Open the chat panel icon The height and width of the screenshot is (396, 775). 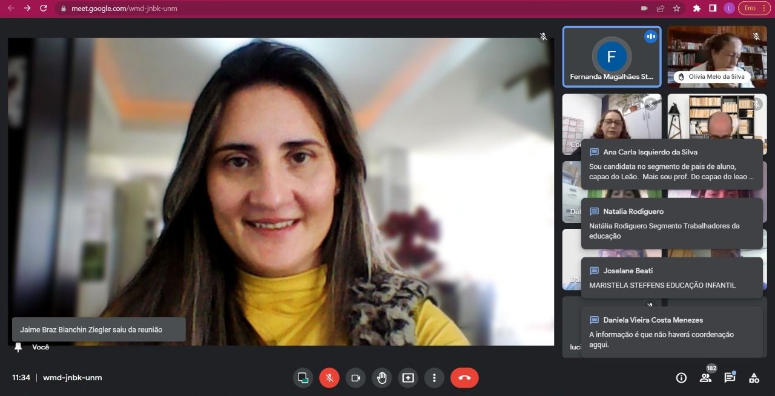coord(730,378)
